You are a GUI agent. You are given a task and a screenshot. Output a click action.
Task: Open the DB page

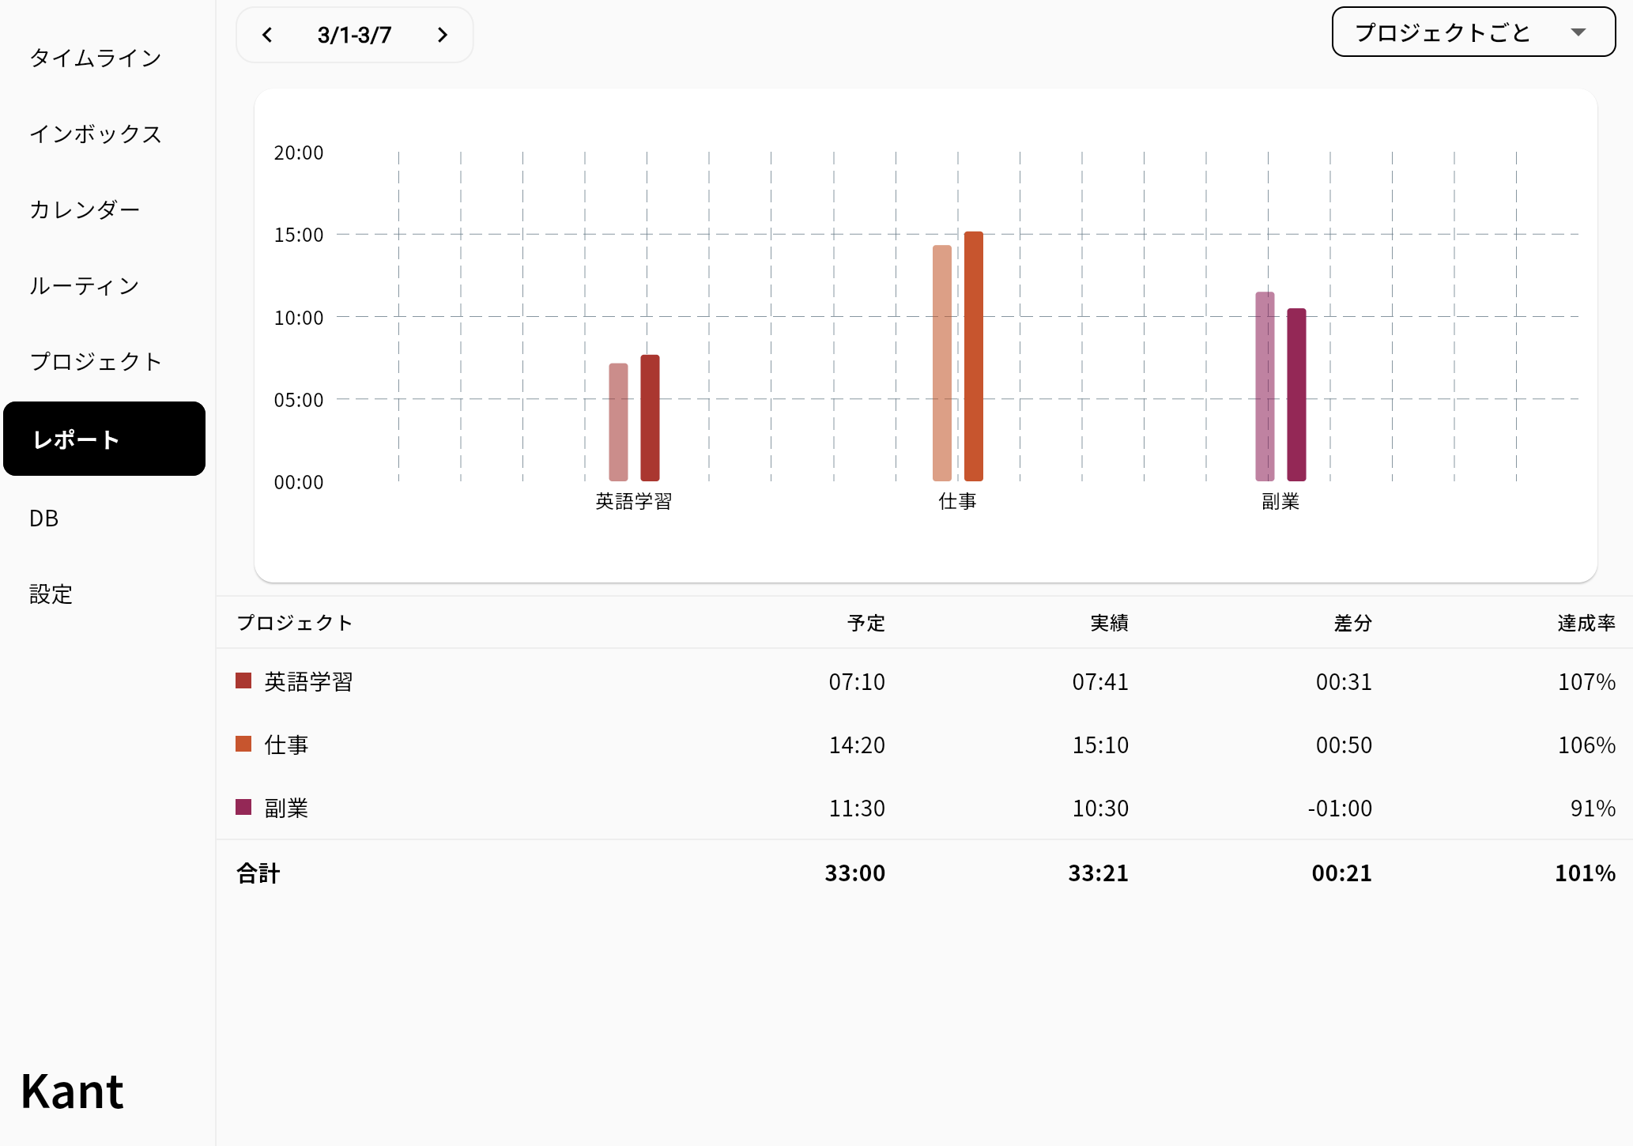44,518
